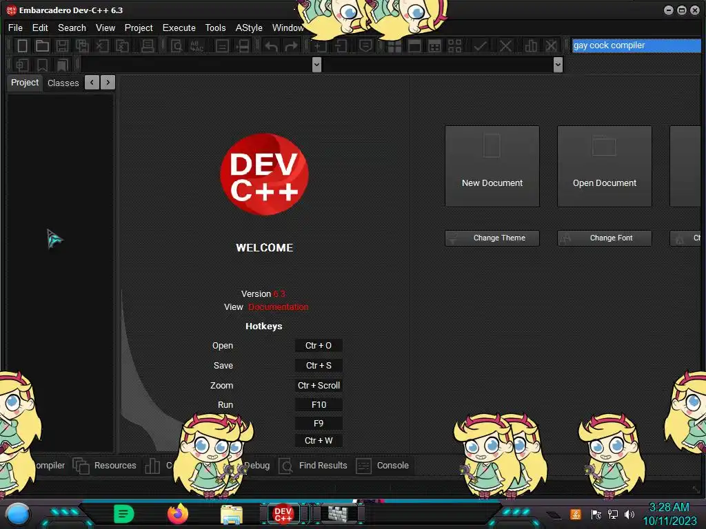Screen dimensions: 706x529
Task: Click the Print toolbar icon
Action: click(148, 46)
